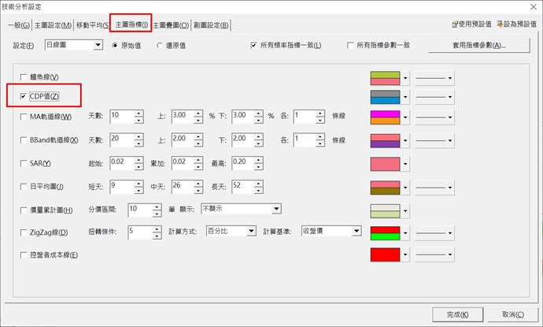Open the 價量累計圖 顯示 dropdown
The image size is (543, 327).
(275, 209)
